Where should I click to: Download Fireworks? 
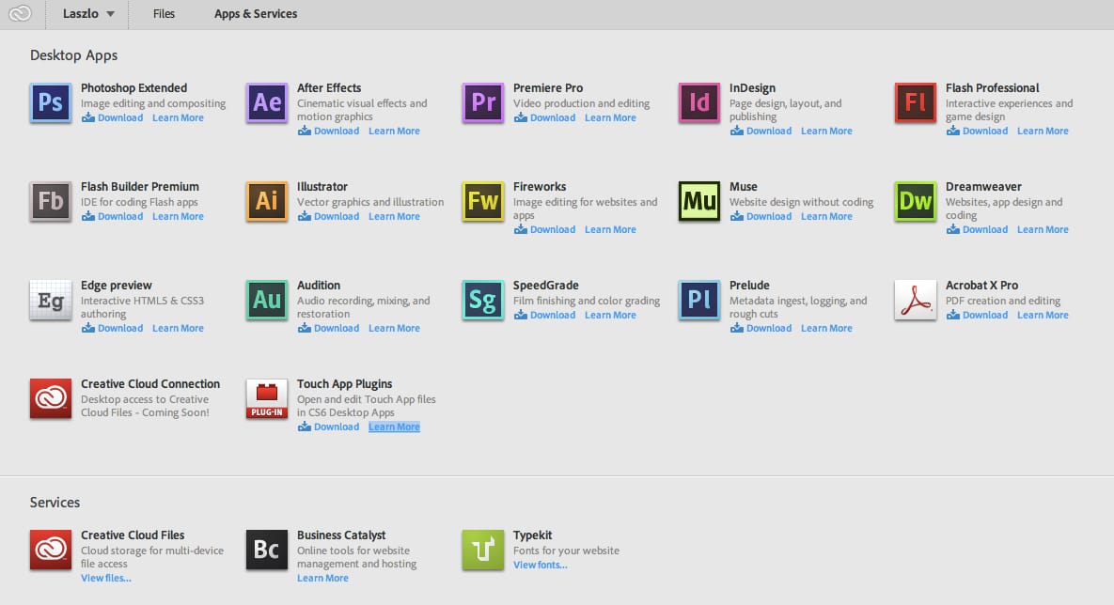[x=544, y=229]
